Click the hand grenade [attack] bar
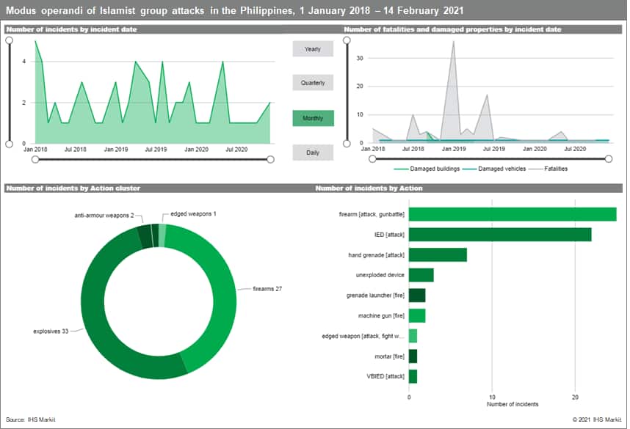This screenshot has height=429, width=630. point(438,254)
